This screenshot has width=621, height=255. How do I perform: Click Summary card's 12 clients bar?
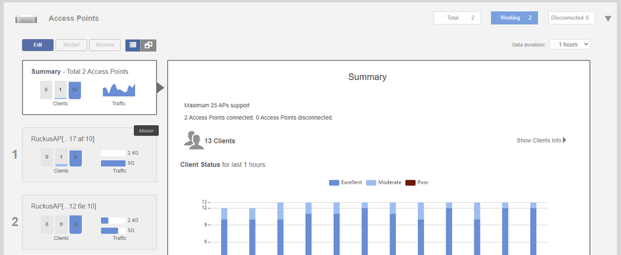tap(75, 90)
